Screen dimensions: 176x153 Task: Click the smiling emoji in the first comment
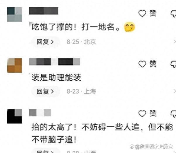click(x=129, y=27)
